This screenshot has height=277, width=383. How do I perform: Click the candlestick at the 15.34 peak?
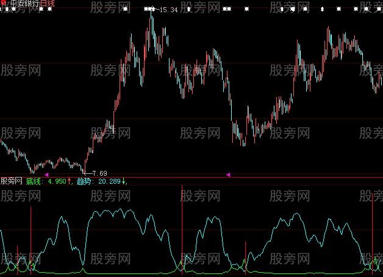point(152,18)
